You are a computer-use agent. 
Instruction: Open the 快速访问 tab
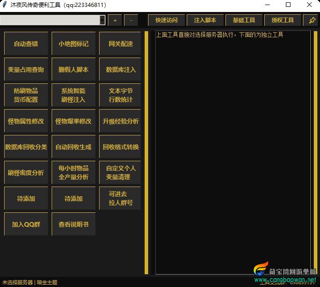[166, 20]
